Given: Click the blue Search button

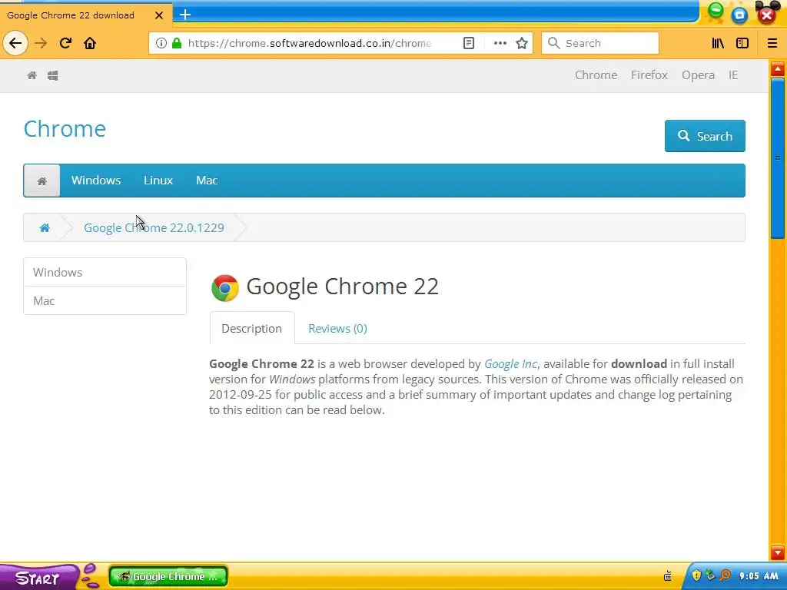Looking at the screenshot, I should pyautogui.click(x=705, y=136).
